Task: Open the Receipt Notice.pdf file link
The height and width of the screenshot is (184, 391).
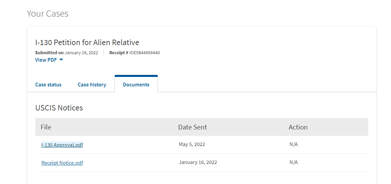Action: [x=62, y=163]
